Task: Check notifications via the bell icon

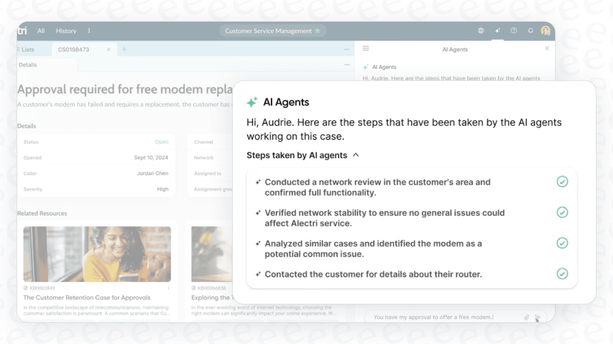Action: click(x=530, y=31)
